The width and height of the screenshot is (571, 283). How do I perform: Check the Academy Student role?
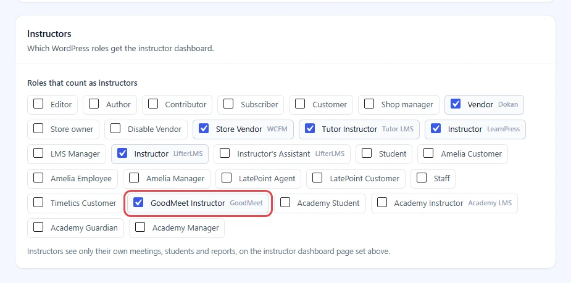pos(285,203)
